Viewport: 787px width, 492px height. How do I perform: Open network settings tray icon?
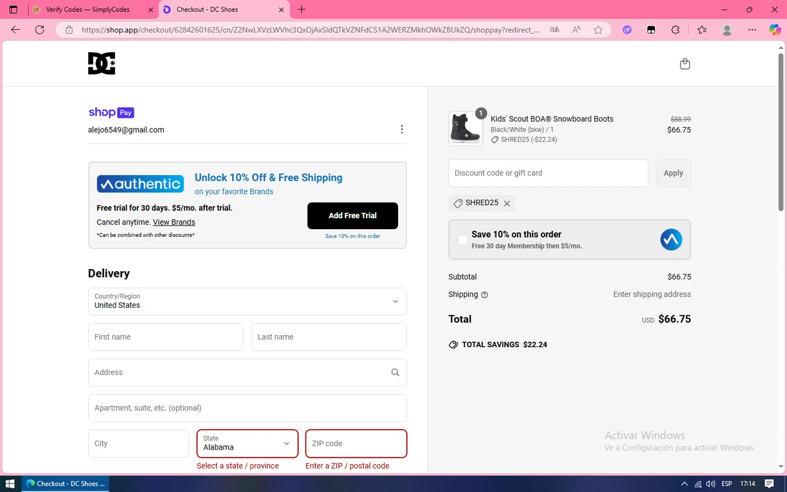[698, 484]
